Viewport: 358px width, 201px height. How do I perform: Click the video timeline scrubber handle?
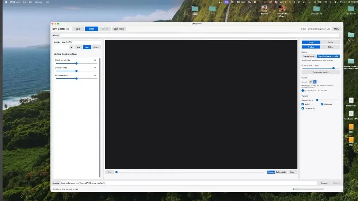tap(117, 172)
